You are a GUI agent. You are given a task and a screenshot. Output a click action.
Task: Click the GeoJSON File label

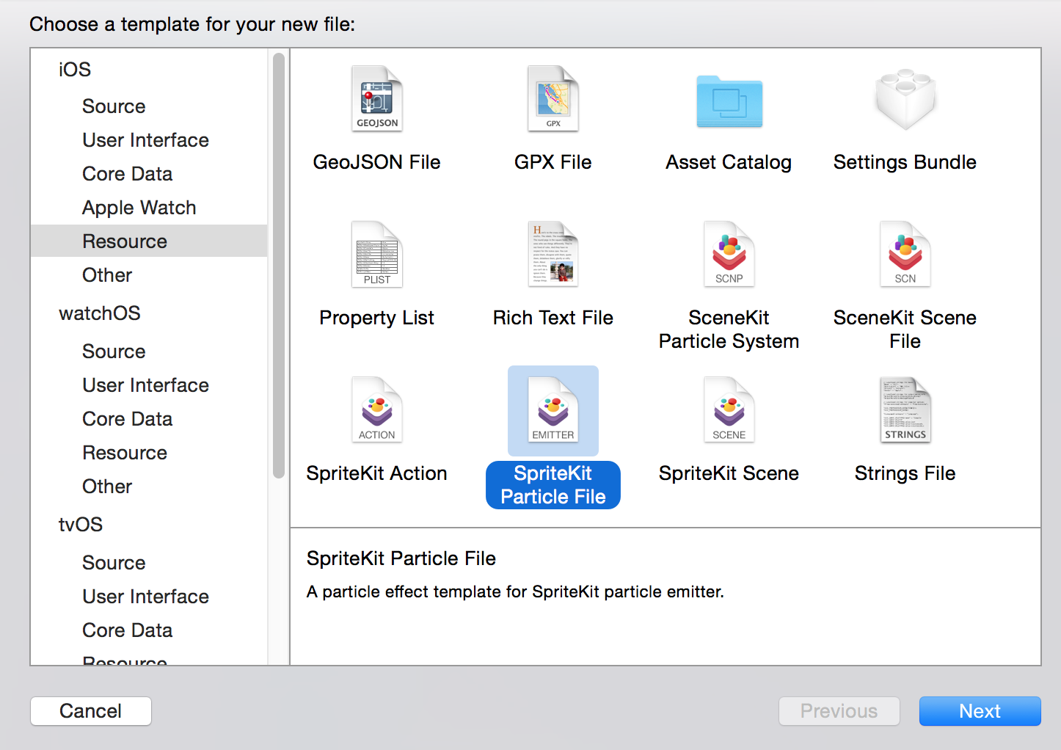click(x=377, y=162)
